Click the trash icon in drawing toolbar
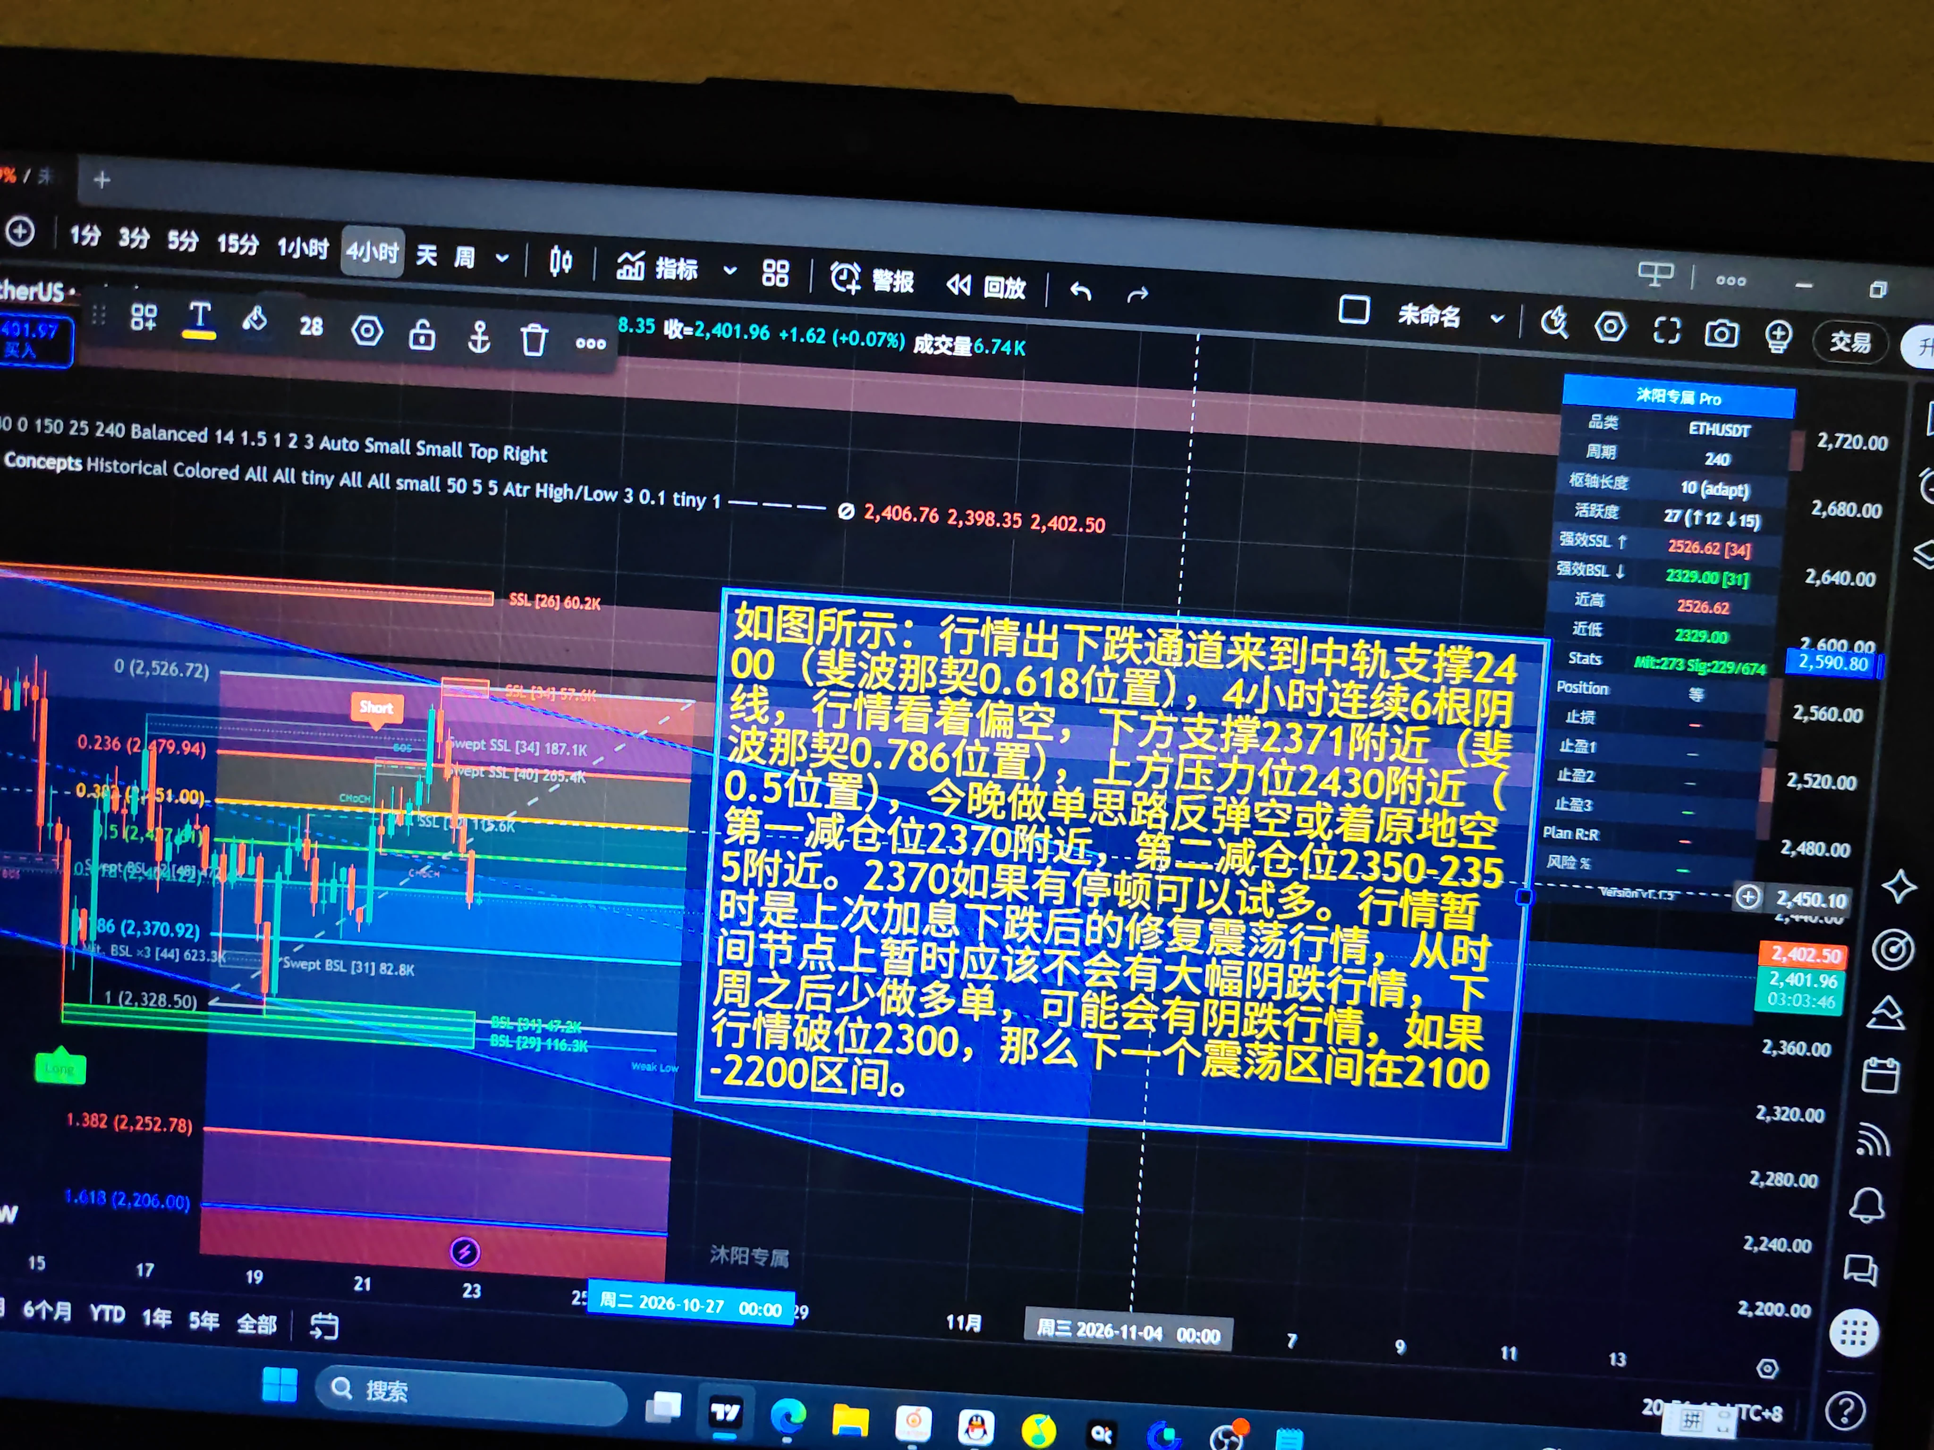 pos(534,339)
